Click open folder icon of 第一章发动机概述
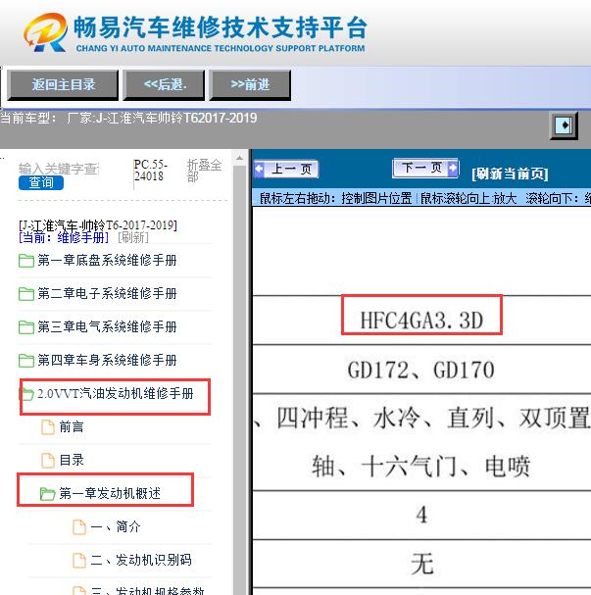This screenshot has width=591, height=595. (x=47, y=494)
